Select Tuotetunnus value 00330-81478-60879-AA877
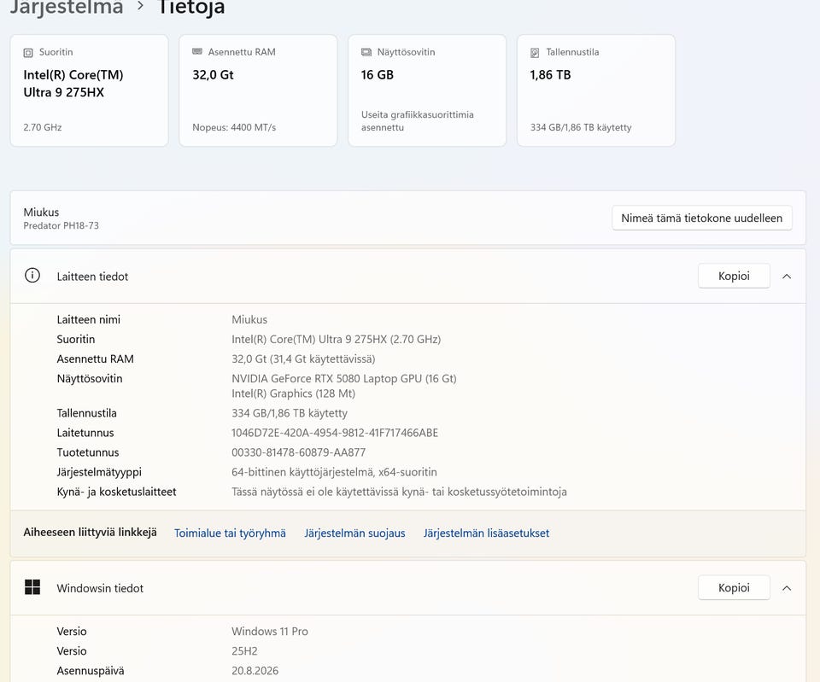 coord(299,452)
